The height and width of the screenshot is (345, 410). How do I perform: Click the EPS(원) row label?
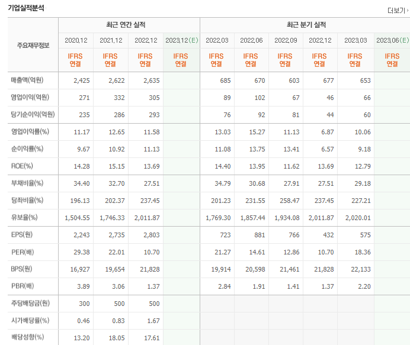pyautogui.click(x=22, y=234)
